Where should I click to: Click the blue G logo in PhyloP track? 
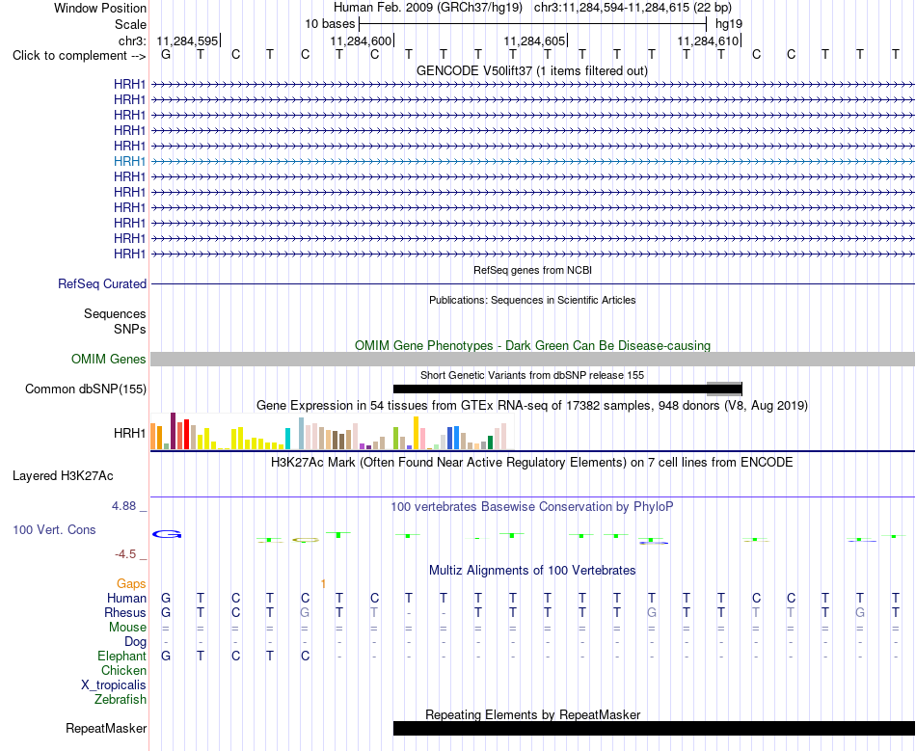tap(167, 534)
